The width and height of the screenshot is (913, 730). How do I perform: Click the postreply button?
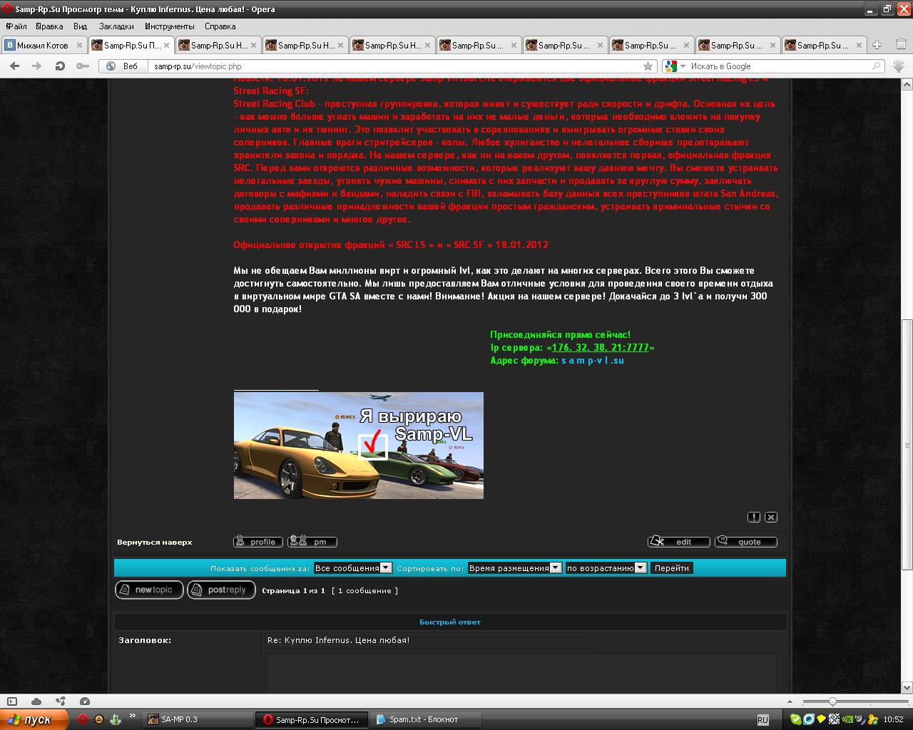[x=222, y=590]
